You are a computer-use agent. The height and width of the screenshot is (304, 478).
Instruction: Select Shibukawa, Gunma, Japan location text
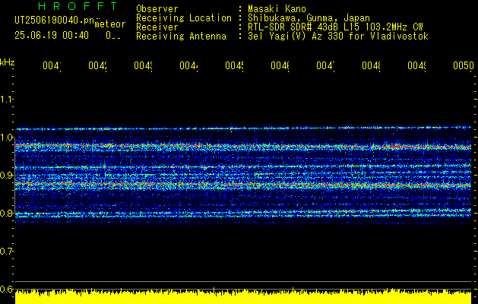pyautogui.click(x=309, y=18)
